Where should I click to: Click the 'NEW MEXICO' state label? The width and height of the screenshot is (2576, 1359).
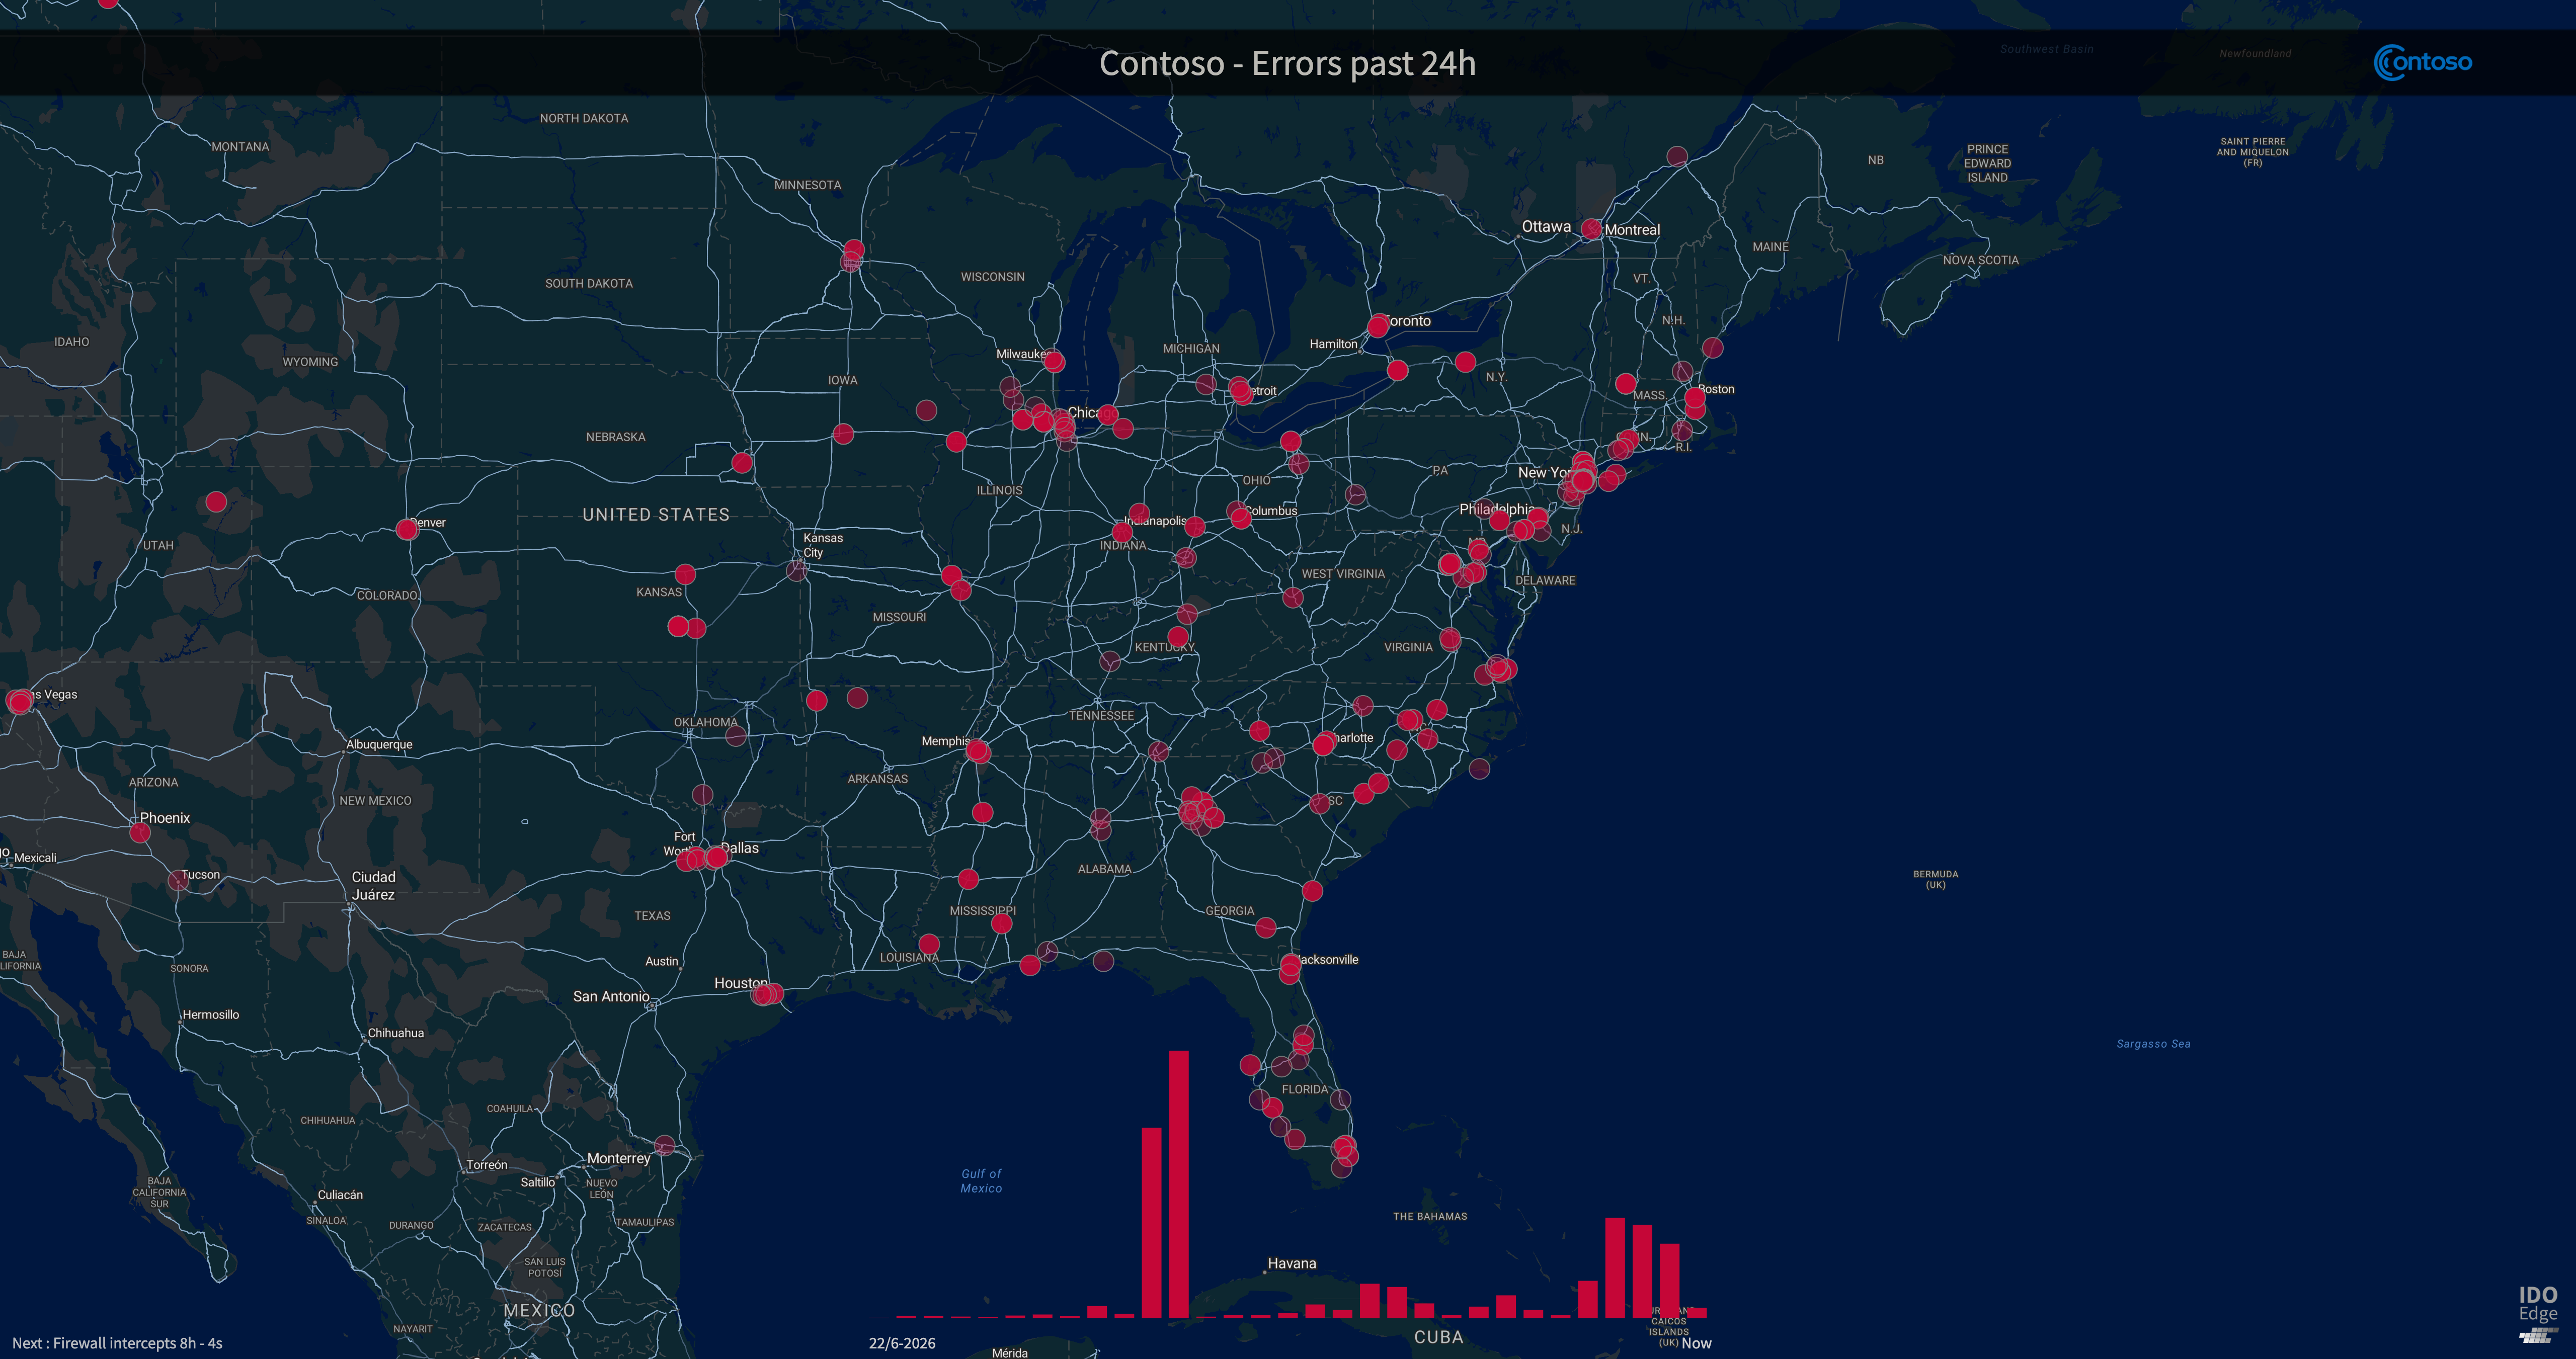(x=375, y=801)
